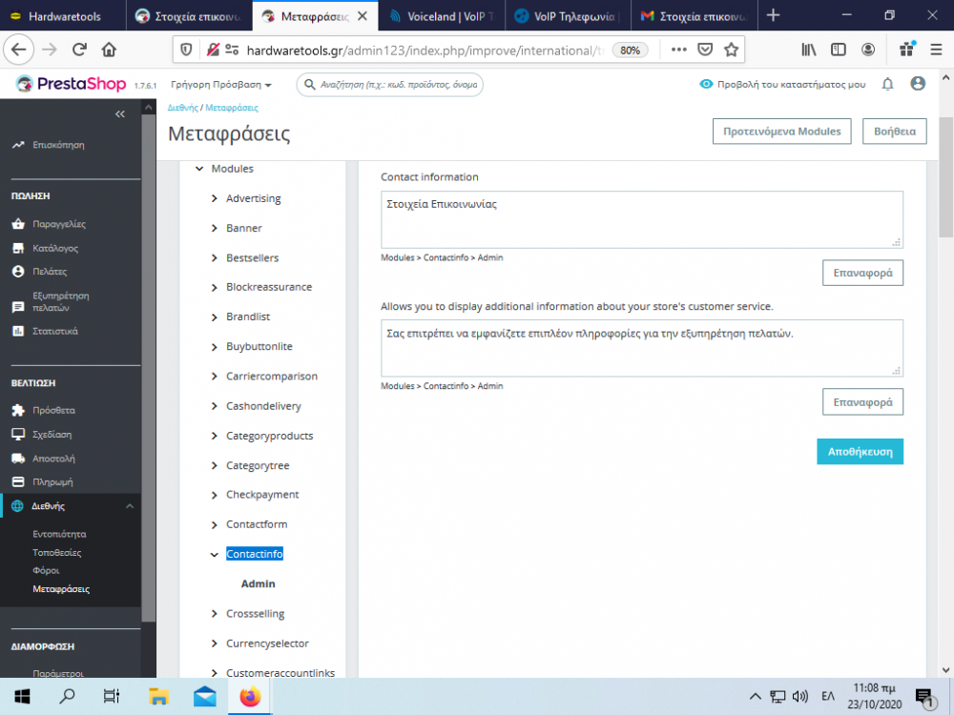
Task: Collapse the Modules tree node
Action: 200,168
